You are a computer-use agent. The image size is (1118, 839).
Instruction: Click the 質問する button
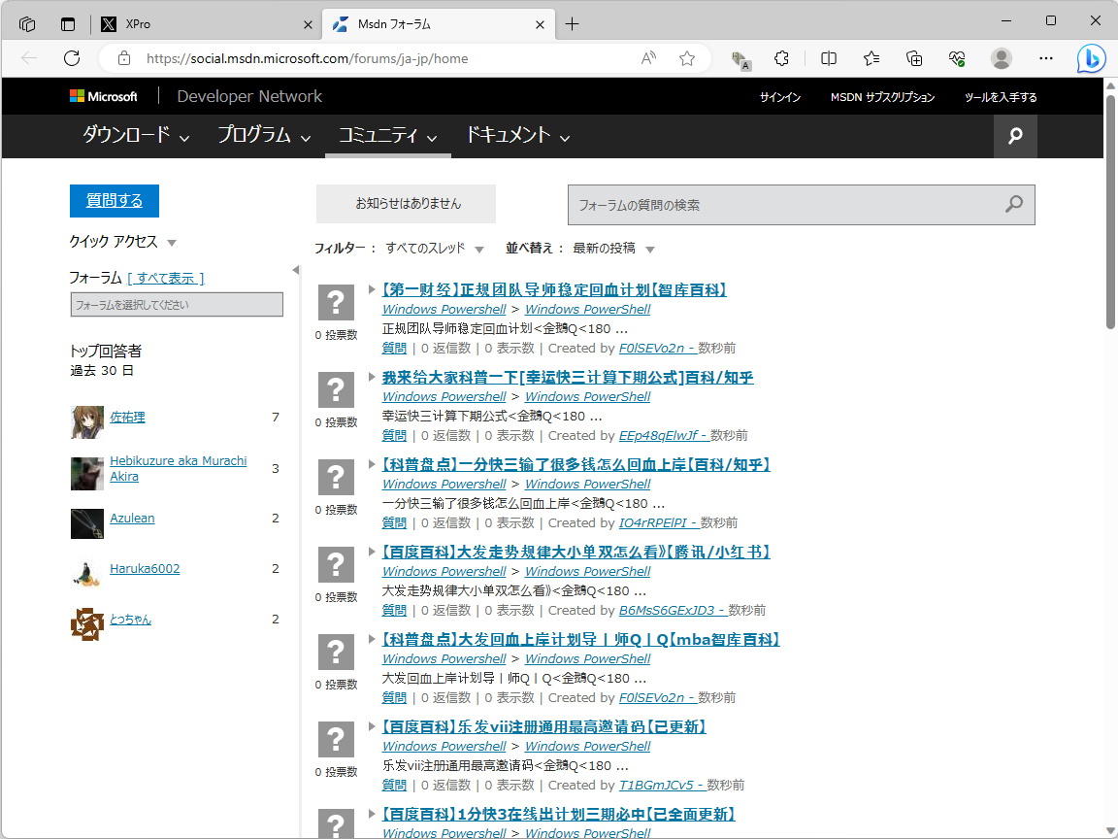point(114,200)
